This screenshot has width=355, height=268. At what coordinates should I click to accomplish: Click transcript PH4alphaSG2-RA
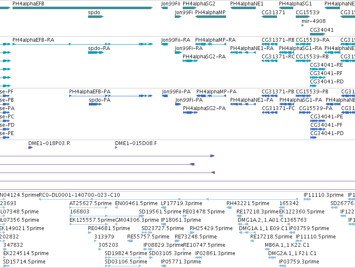190,61
